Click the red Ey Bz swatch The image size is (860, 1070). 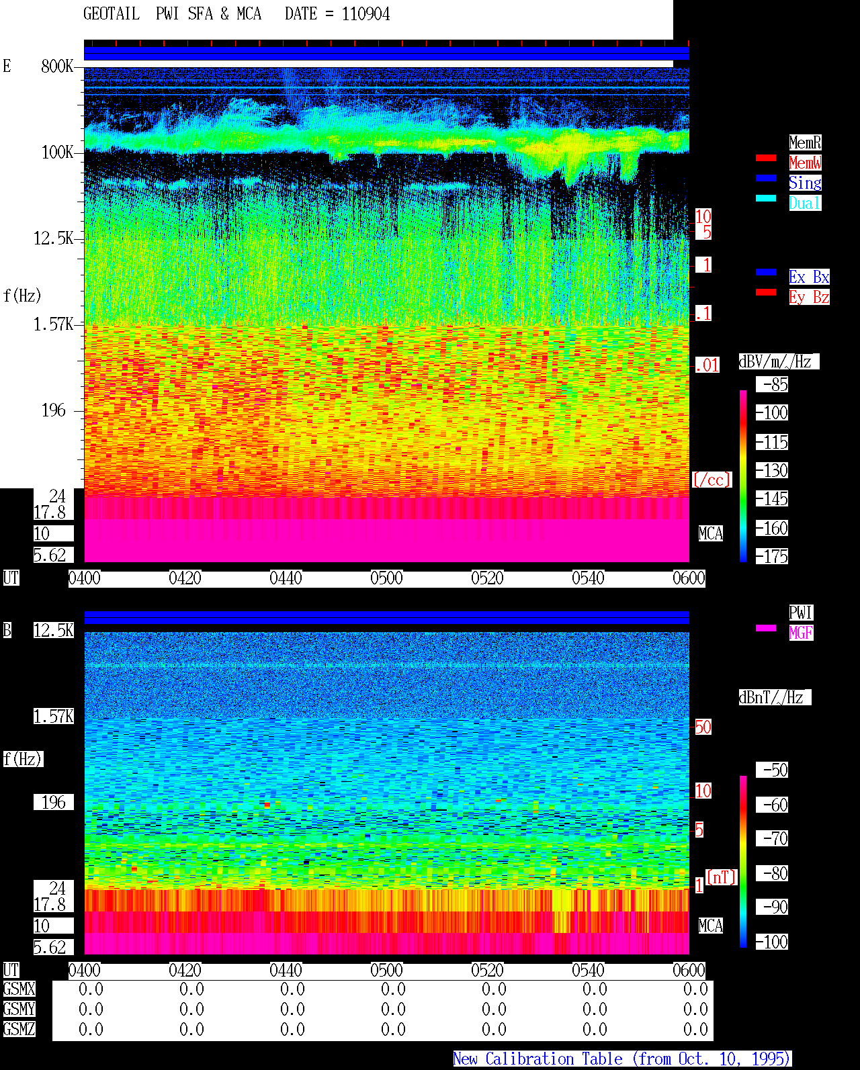[766, 292]
